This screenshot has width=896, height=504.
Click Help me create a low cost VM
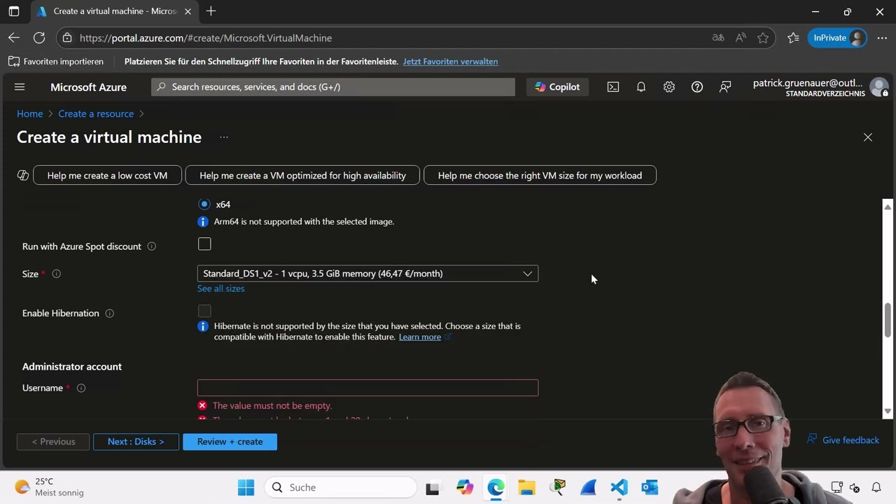tap(107, 175)
